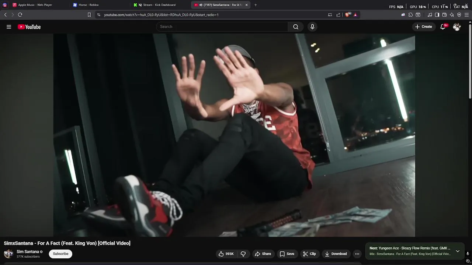Click the 377K subscribers text

[28, 257]
